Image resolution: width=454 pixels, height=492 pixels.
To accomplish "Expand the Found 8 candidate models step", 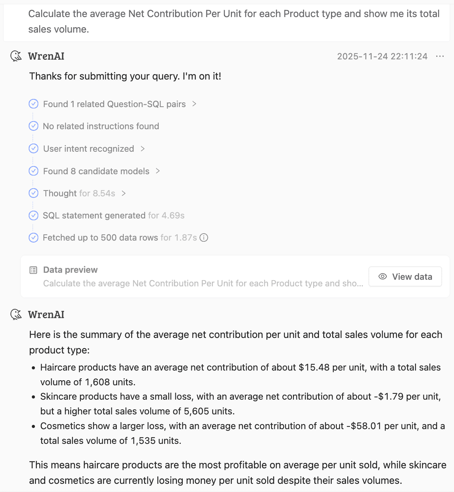I will (158, 171).
